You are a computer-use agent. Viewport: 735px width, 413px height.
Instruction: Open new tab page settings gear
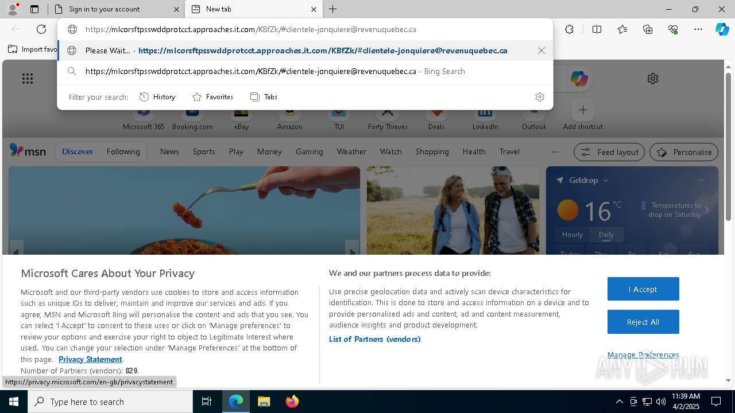click(653, 79)
